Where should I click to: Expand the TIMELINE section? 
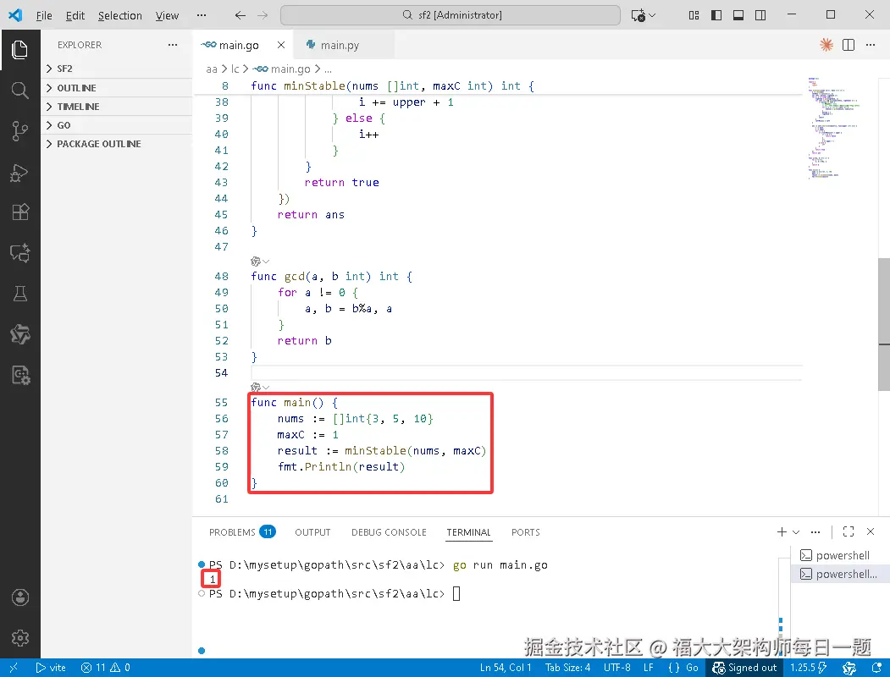[116, 107]
